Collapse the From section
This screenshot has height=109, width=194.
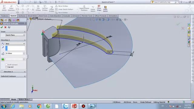point(25,32)
